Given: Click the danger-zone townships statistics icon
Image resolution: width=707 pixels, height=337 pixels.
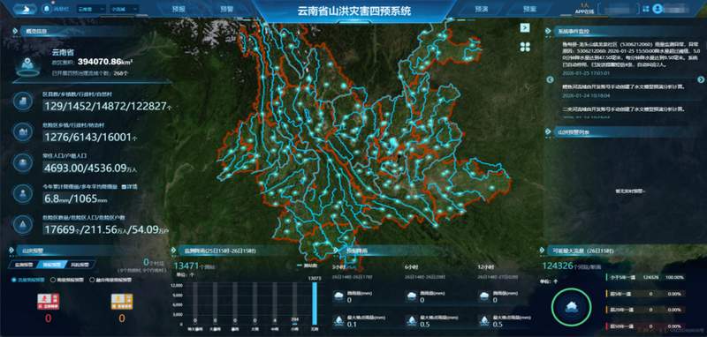Looking at the screenshot, I should [22, 131].
